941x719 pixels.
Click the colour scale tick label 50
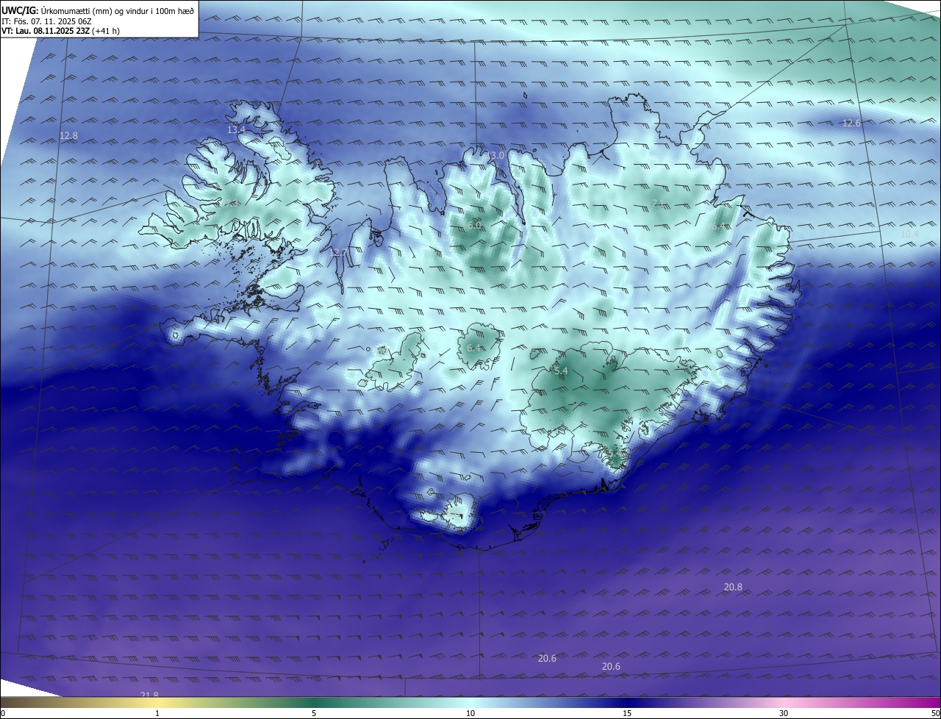point(935,713)
